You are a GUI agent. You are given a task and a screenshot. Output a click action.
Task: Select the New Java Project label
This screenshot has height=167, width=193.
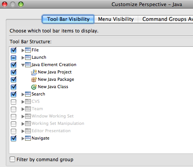55,72
